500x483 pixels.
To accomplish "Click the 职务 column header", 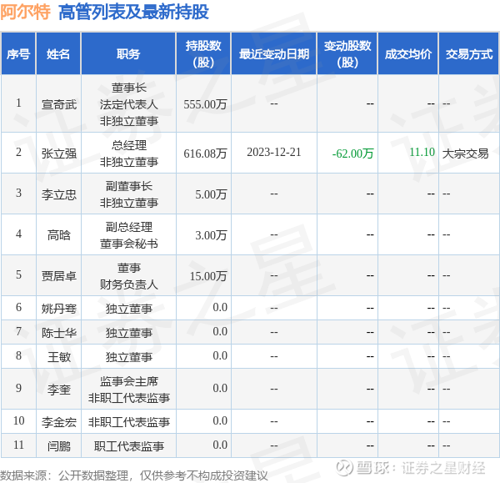I will coord(128,53).
